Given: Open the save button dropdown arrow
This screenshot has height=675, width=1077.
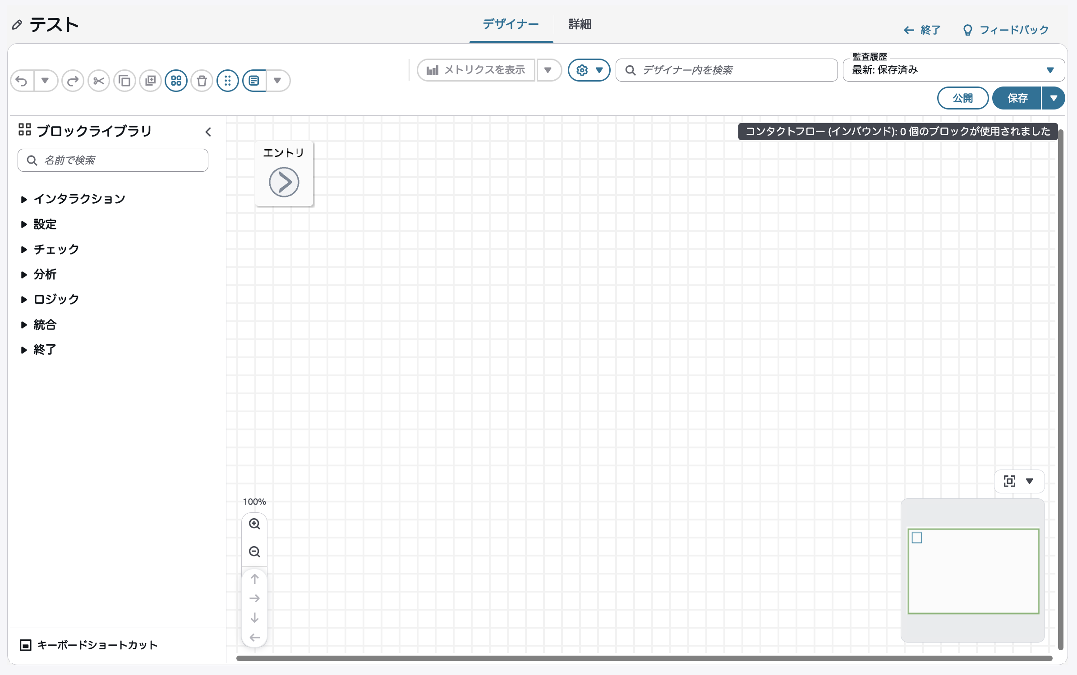Looking at the screenshot, I should pos(1054,98).
